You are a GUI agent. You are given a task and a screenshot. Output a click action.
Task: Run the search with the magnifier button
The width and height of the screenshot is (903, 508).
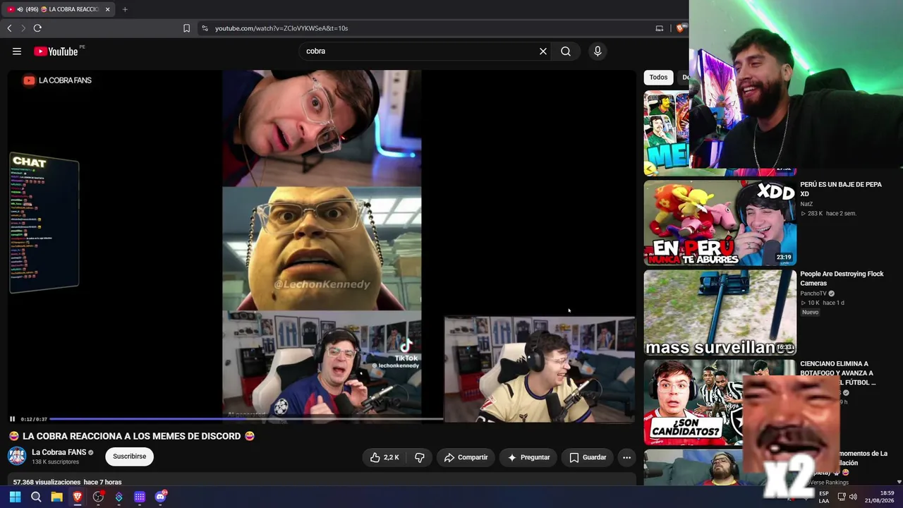pyautogui.click(x=566, y=51)
